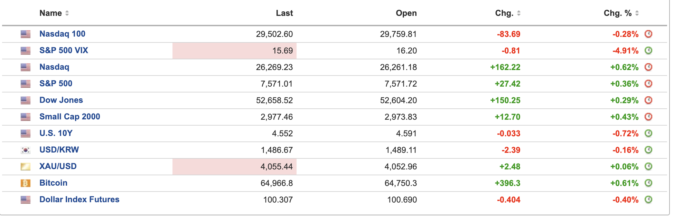The height and width of the screenshot is (216, 674).
Task: Click the red clock icon for Dow Jones
Action: pos(648,100)
